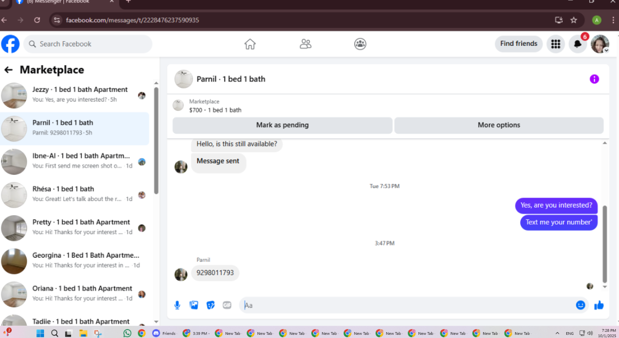The height and width of the screenshot is (338, 619).
Task: Click 'Yes, are you interested?' message bubble
Action: tap(556, 205)
